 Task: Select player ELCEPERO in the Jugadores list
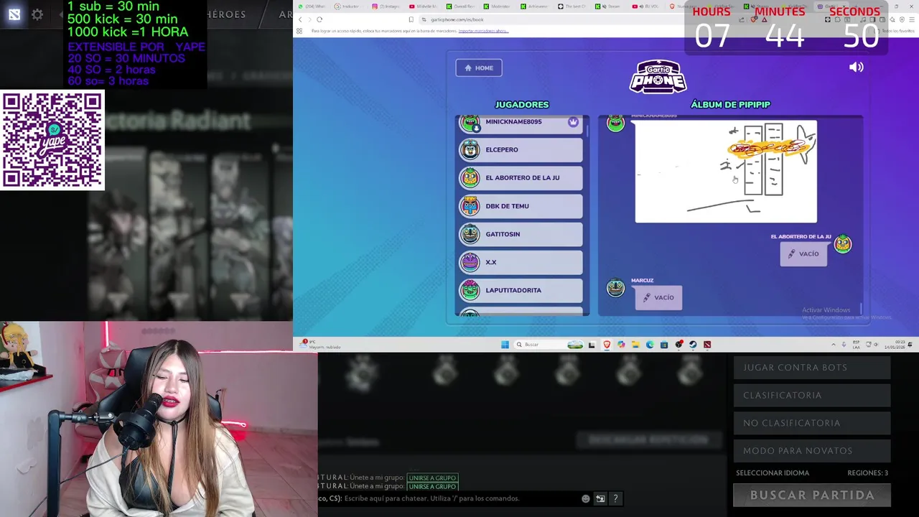pos(521,149)
